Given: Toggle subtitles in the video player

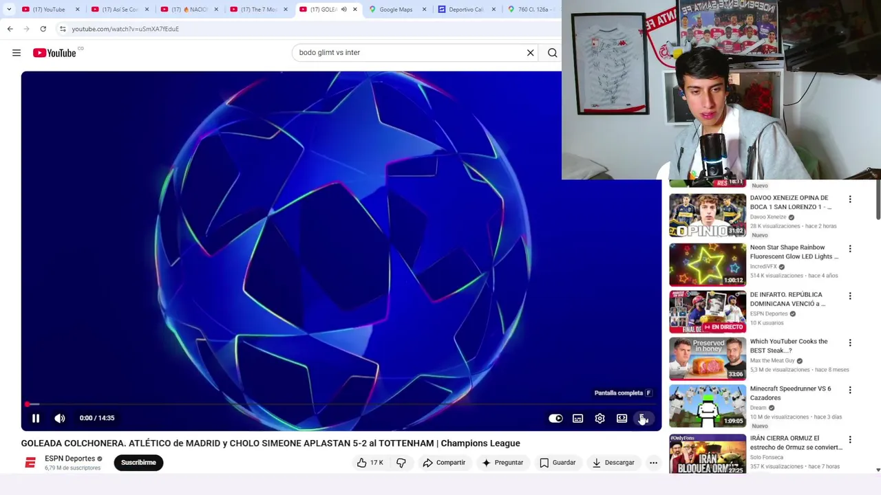Looking at the screenshot, I should 578,418.
